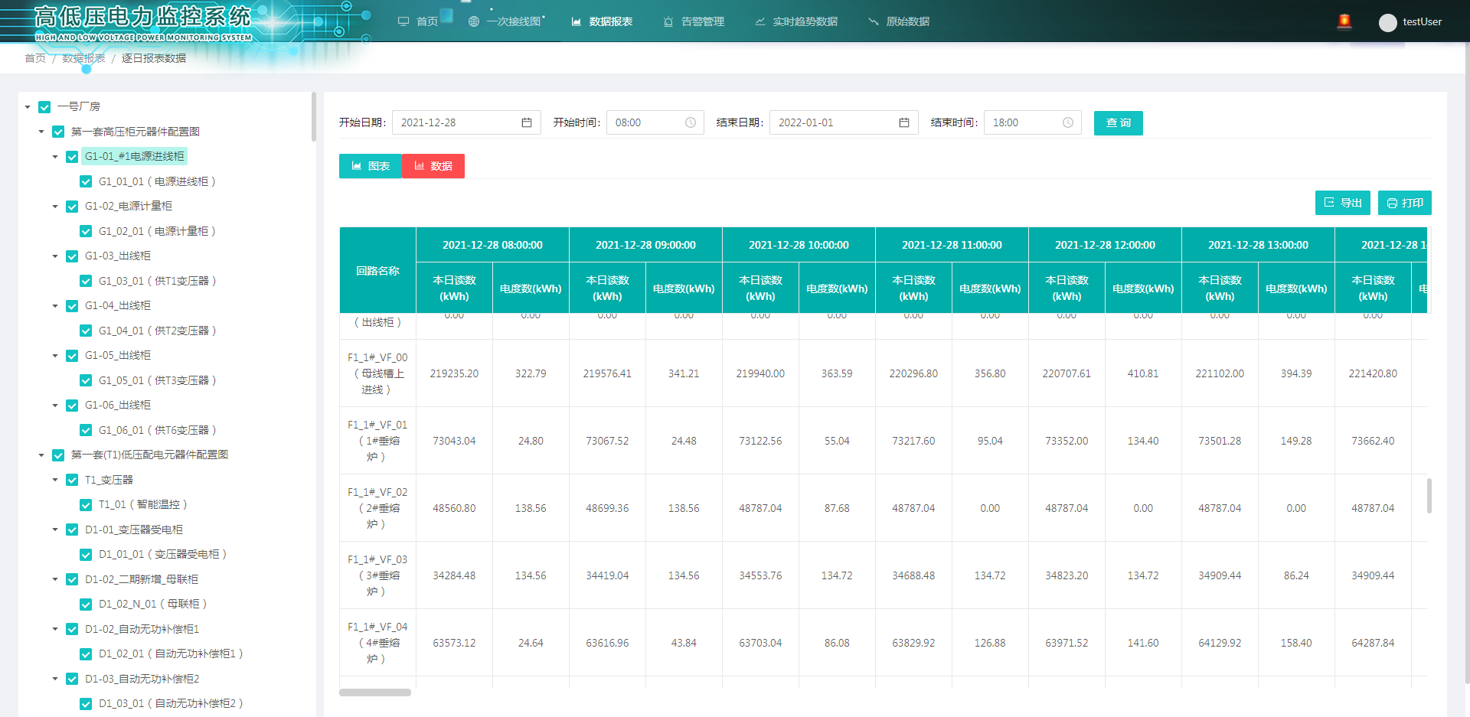Click trend line icon for 实时趋势数据
The height and width of the screenshot is (717, 1470).
tap(760, 21)
